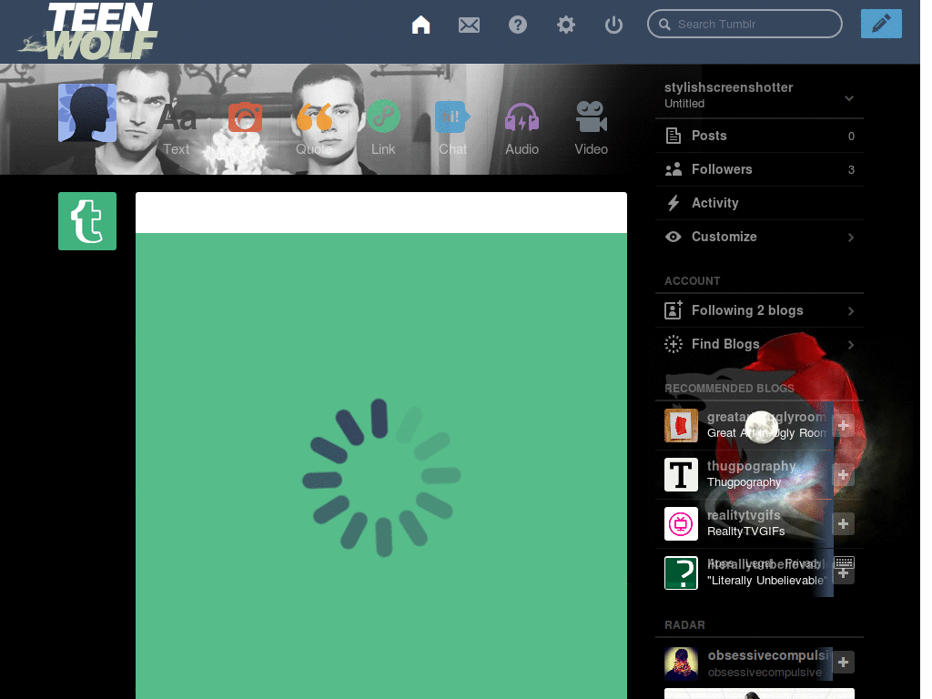932x699 pixels.
Task: Open Settings gear icon
Action: 566,25
